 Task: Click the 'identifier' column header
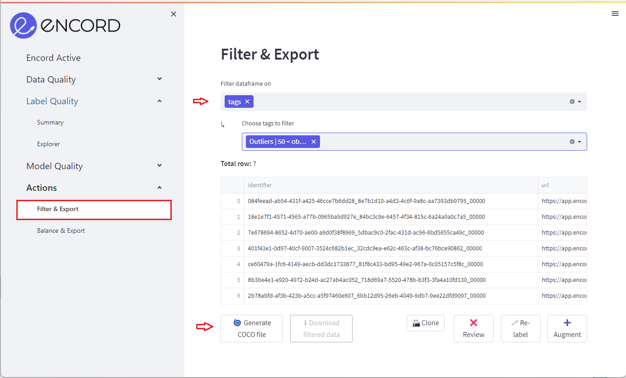click(391, 185)
